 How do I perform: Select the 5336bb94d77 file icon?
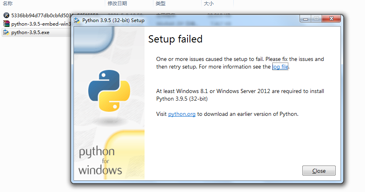click(6, 15)
